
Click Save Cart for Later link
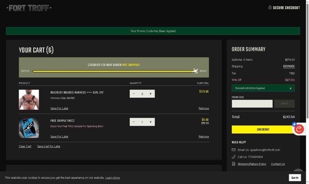click(x=49, y=146)
